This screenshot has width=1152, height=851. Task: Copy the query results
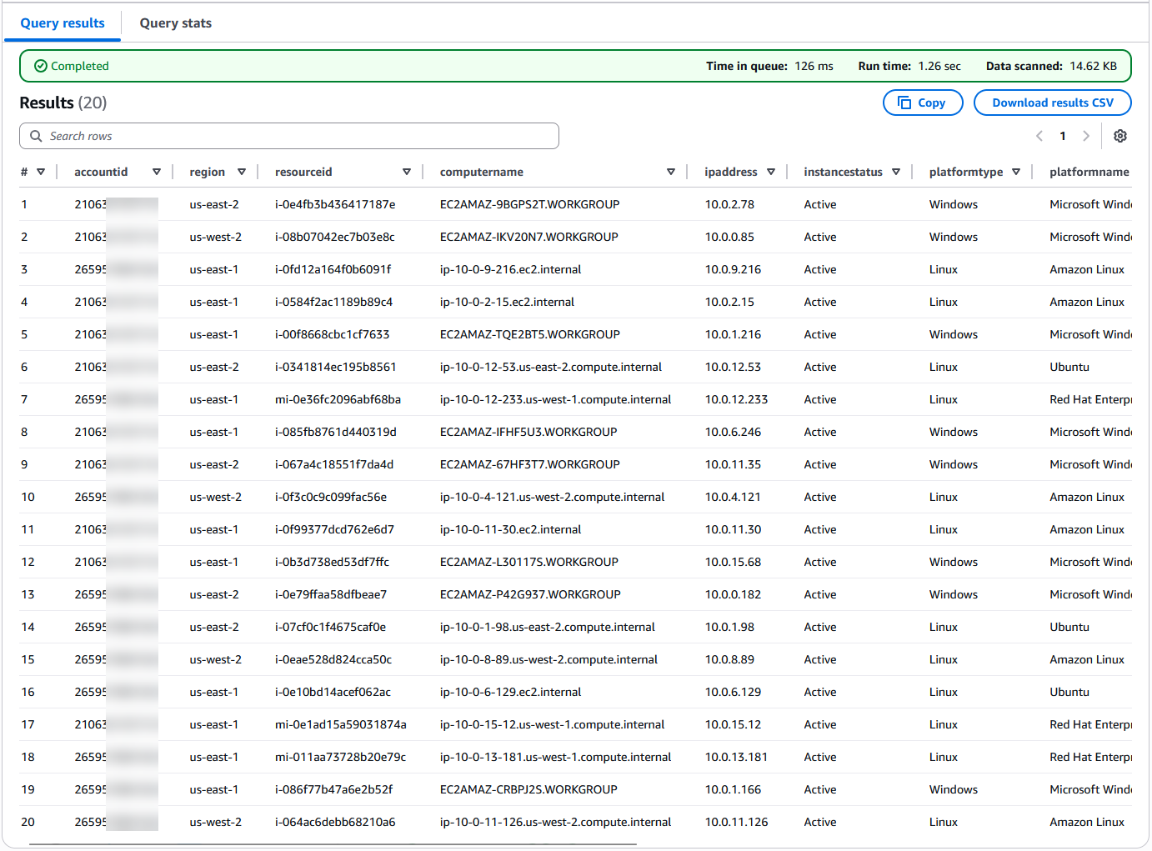(923, 103)
